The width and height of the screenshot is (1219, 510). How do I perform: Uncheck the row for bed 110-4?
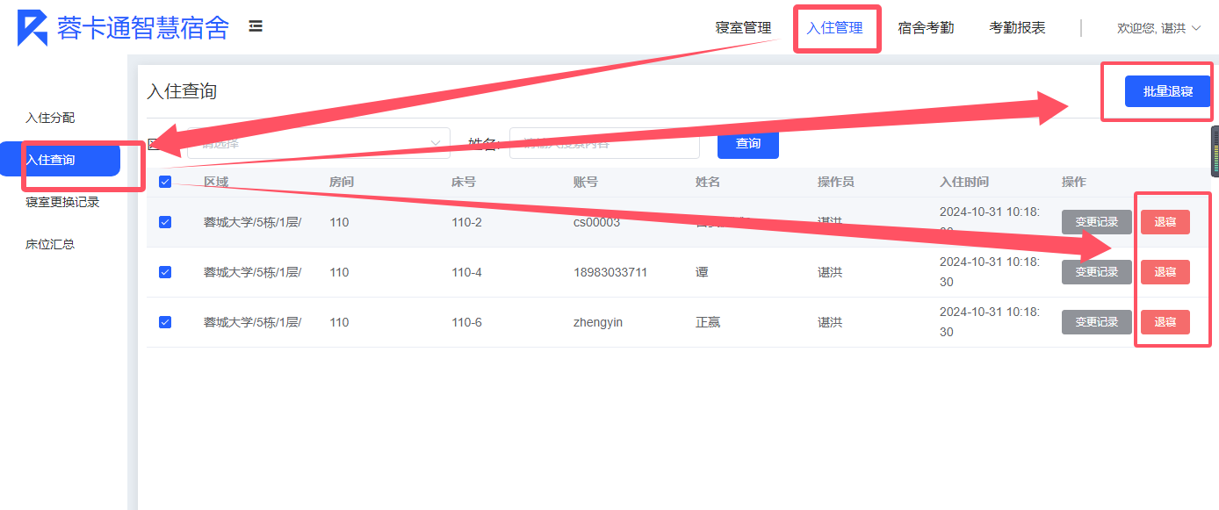165,272
